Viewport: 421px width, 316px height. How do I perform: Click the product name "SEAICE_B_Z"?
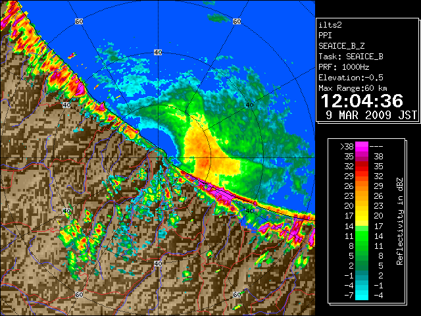341,46
